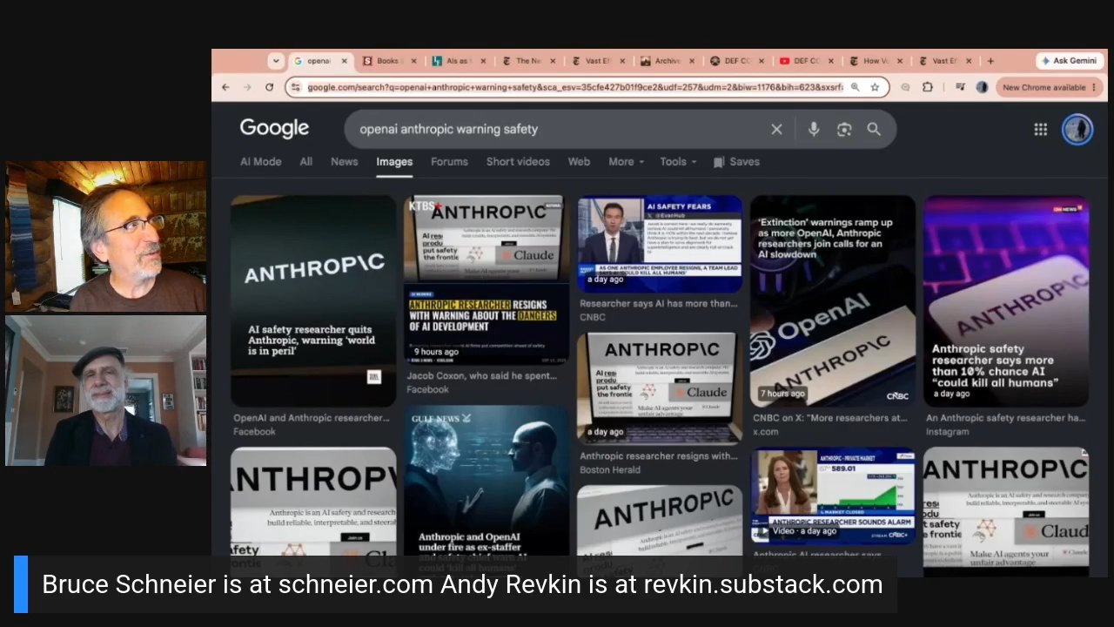The image size is (1114, 627).
Task: Click 'CNBC on X: More researchers at...' caption
Action: 830,418
